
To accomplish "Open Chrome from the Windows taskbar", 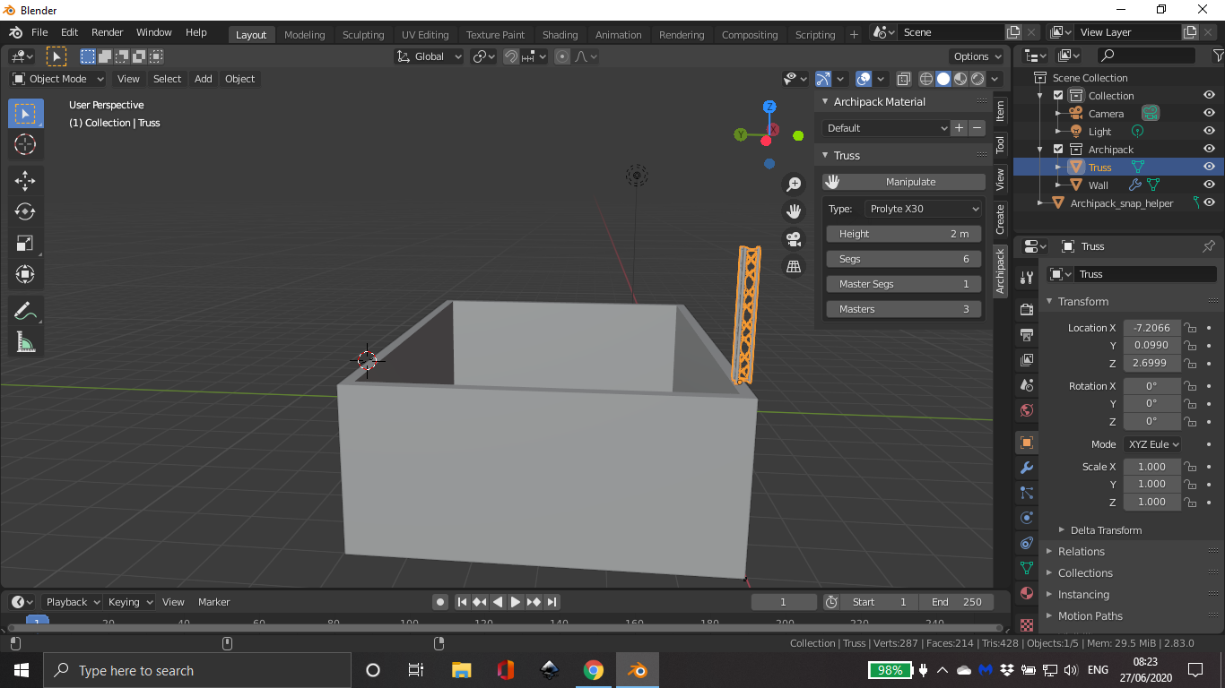I will (594, 670).
